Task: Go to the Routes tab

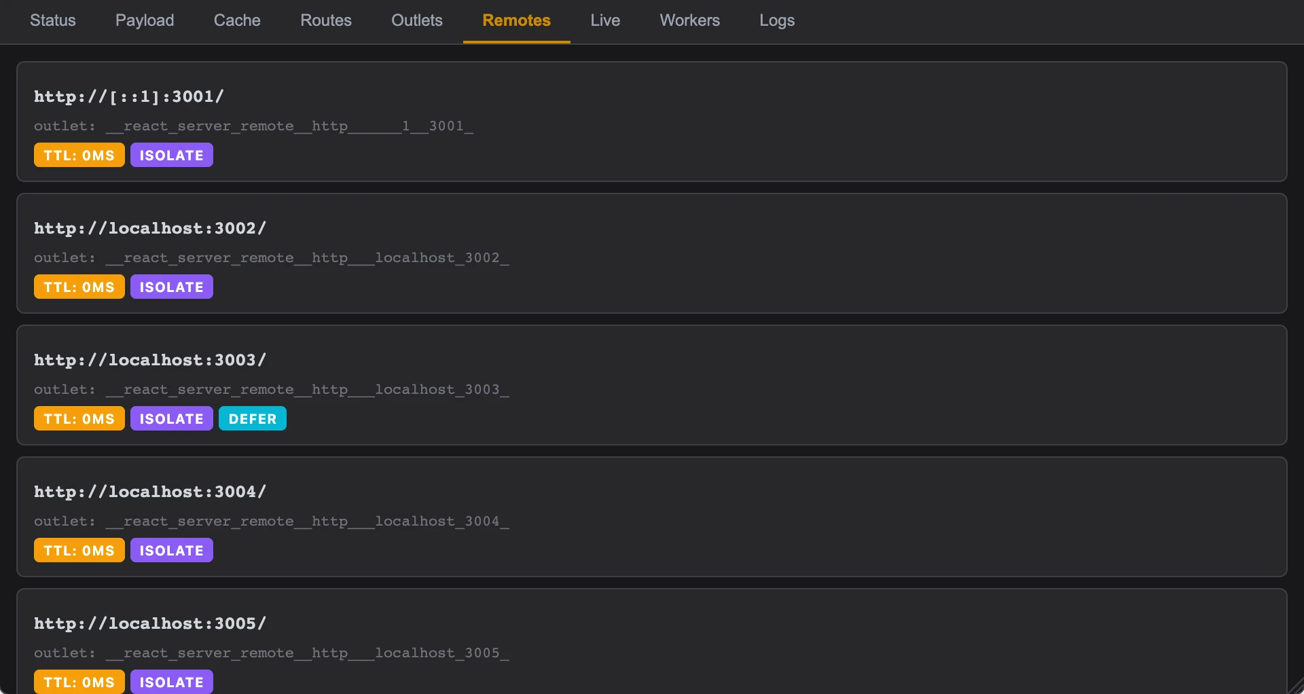Action: point(326,20)
